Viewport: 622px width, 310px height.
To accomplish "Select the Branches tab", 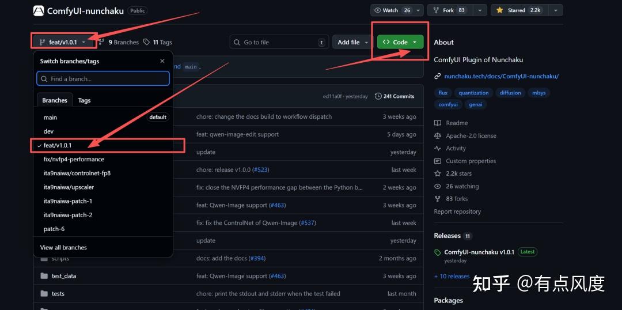I will [55, 100].
